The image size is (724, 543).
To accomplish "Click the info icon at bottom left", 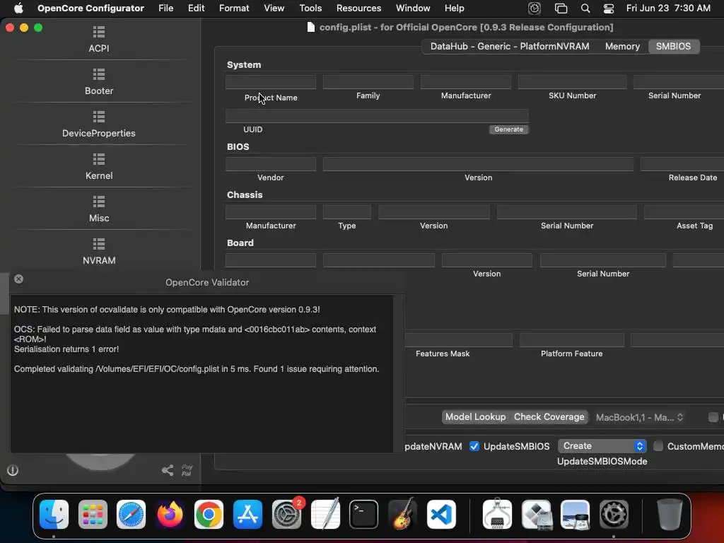I will click(x=13, y=470).
